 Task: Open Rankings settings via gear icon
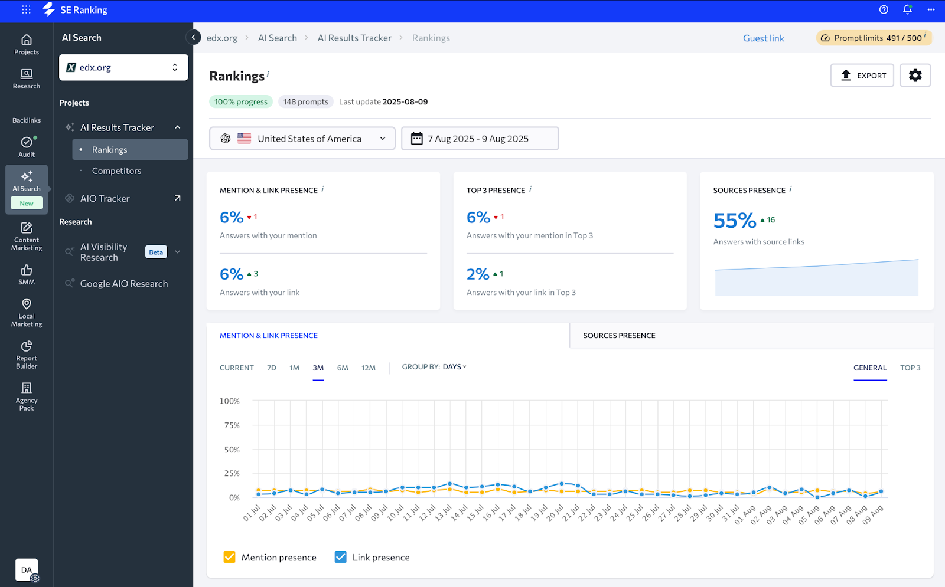(915, 75)
